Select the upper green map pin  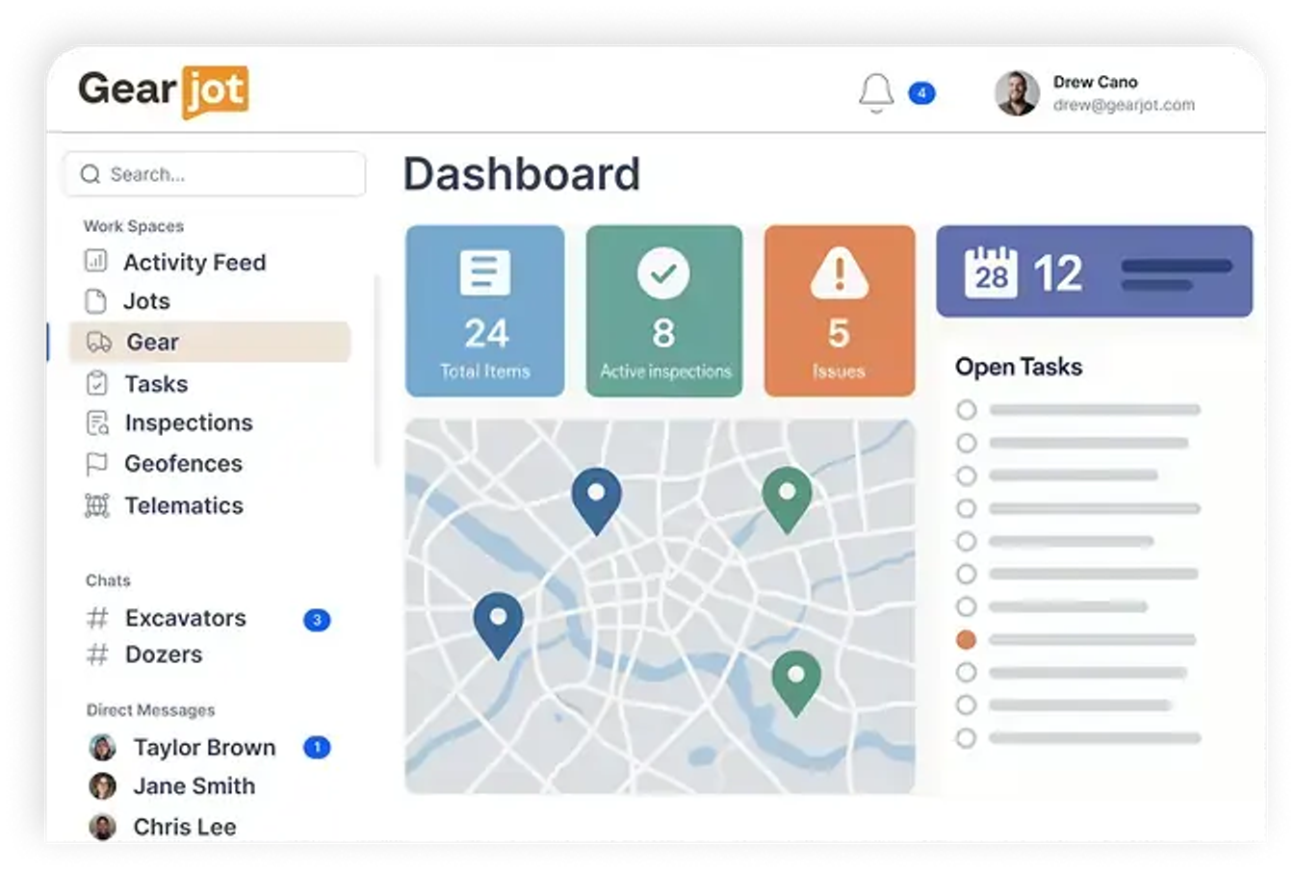(787, 500)
